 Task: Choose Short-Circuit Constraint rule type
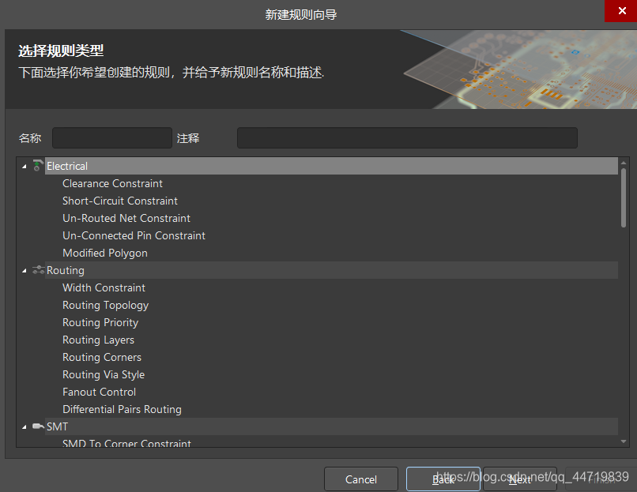coord(119,201)
